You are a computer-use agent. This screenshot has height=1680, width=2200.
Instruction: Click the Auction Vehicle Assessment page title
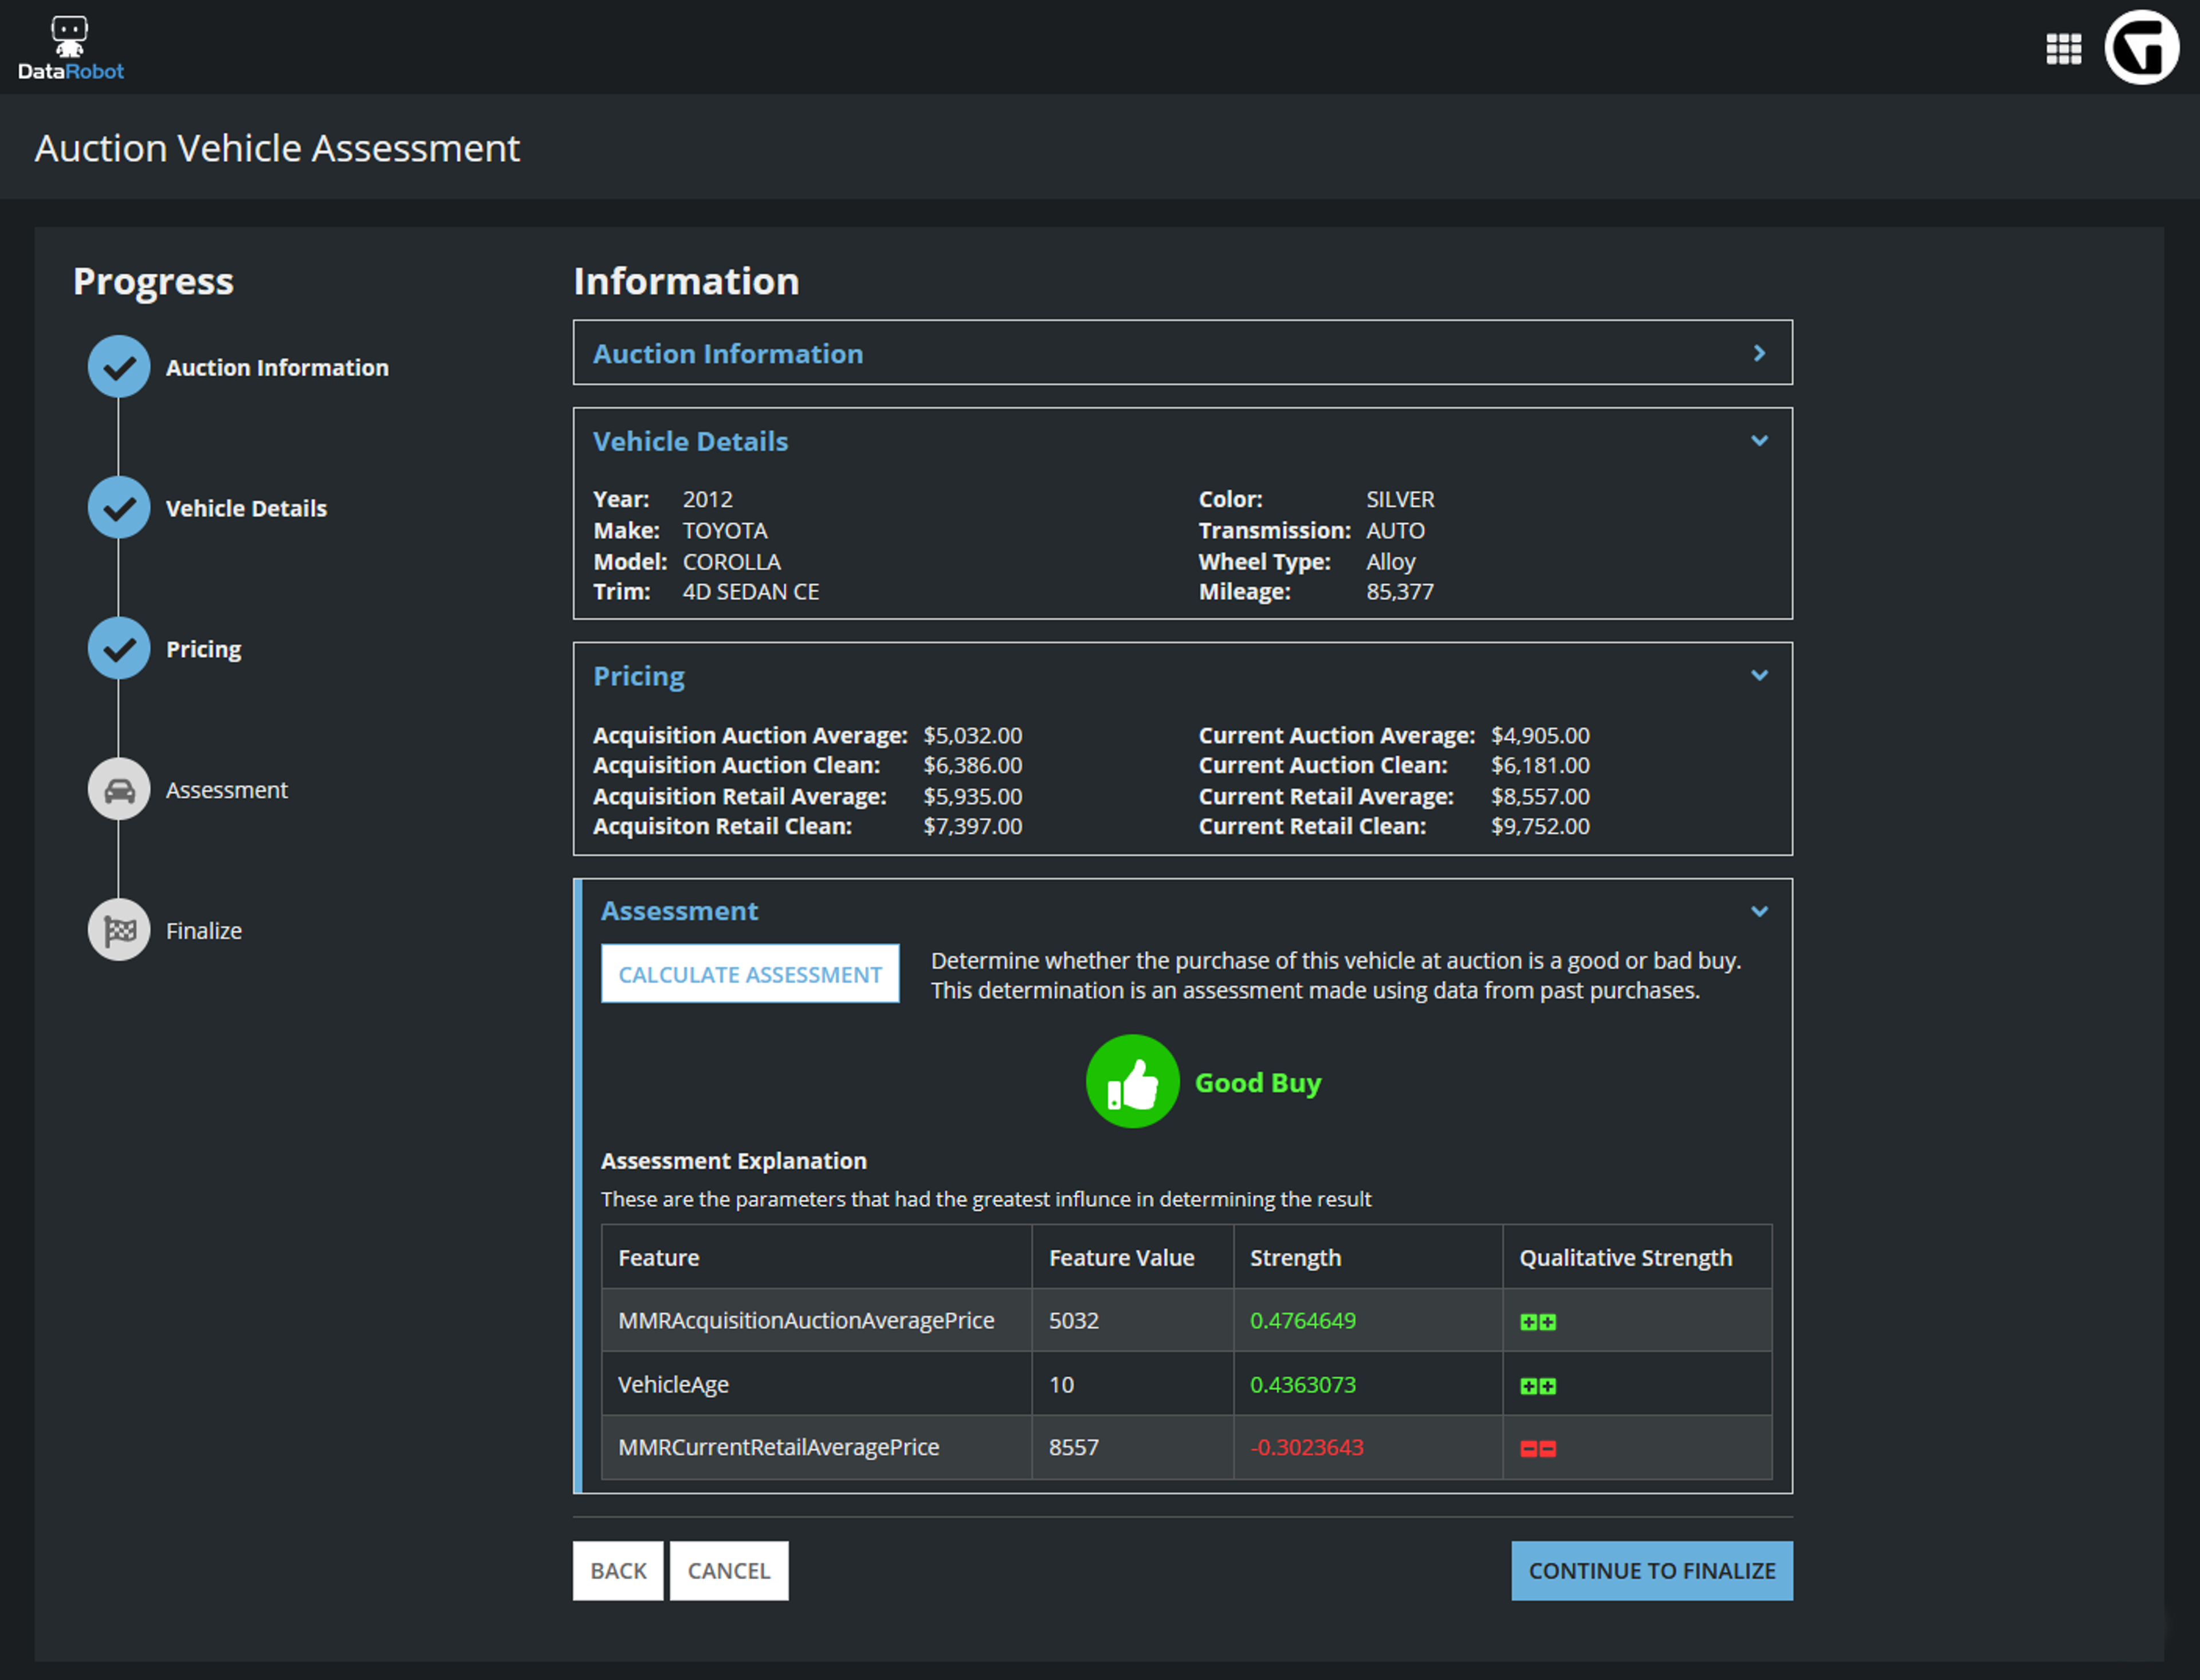tap(277, 148)
